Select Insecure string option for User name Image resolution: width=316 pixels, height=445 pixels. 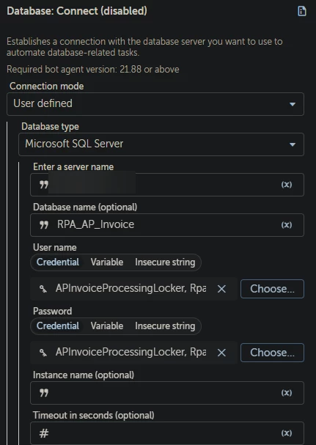(x=165, y=262)
